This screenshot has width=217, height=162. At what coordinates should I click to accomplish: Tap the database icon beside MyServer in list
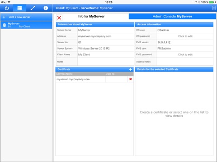pyautogui.click(x=5, y=25)
